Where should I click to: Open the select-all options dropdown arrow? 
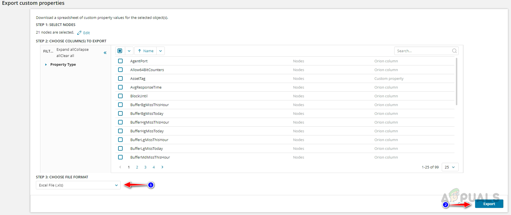click(129, 51)
